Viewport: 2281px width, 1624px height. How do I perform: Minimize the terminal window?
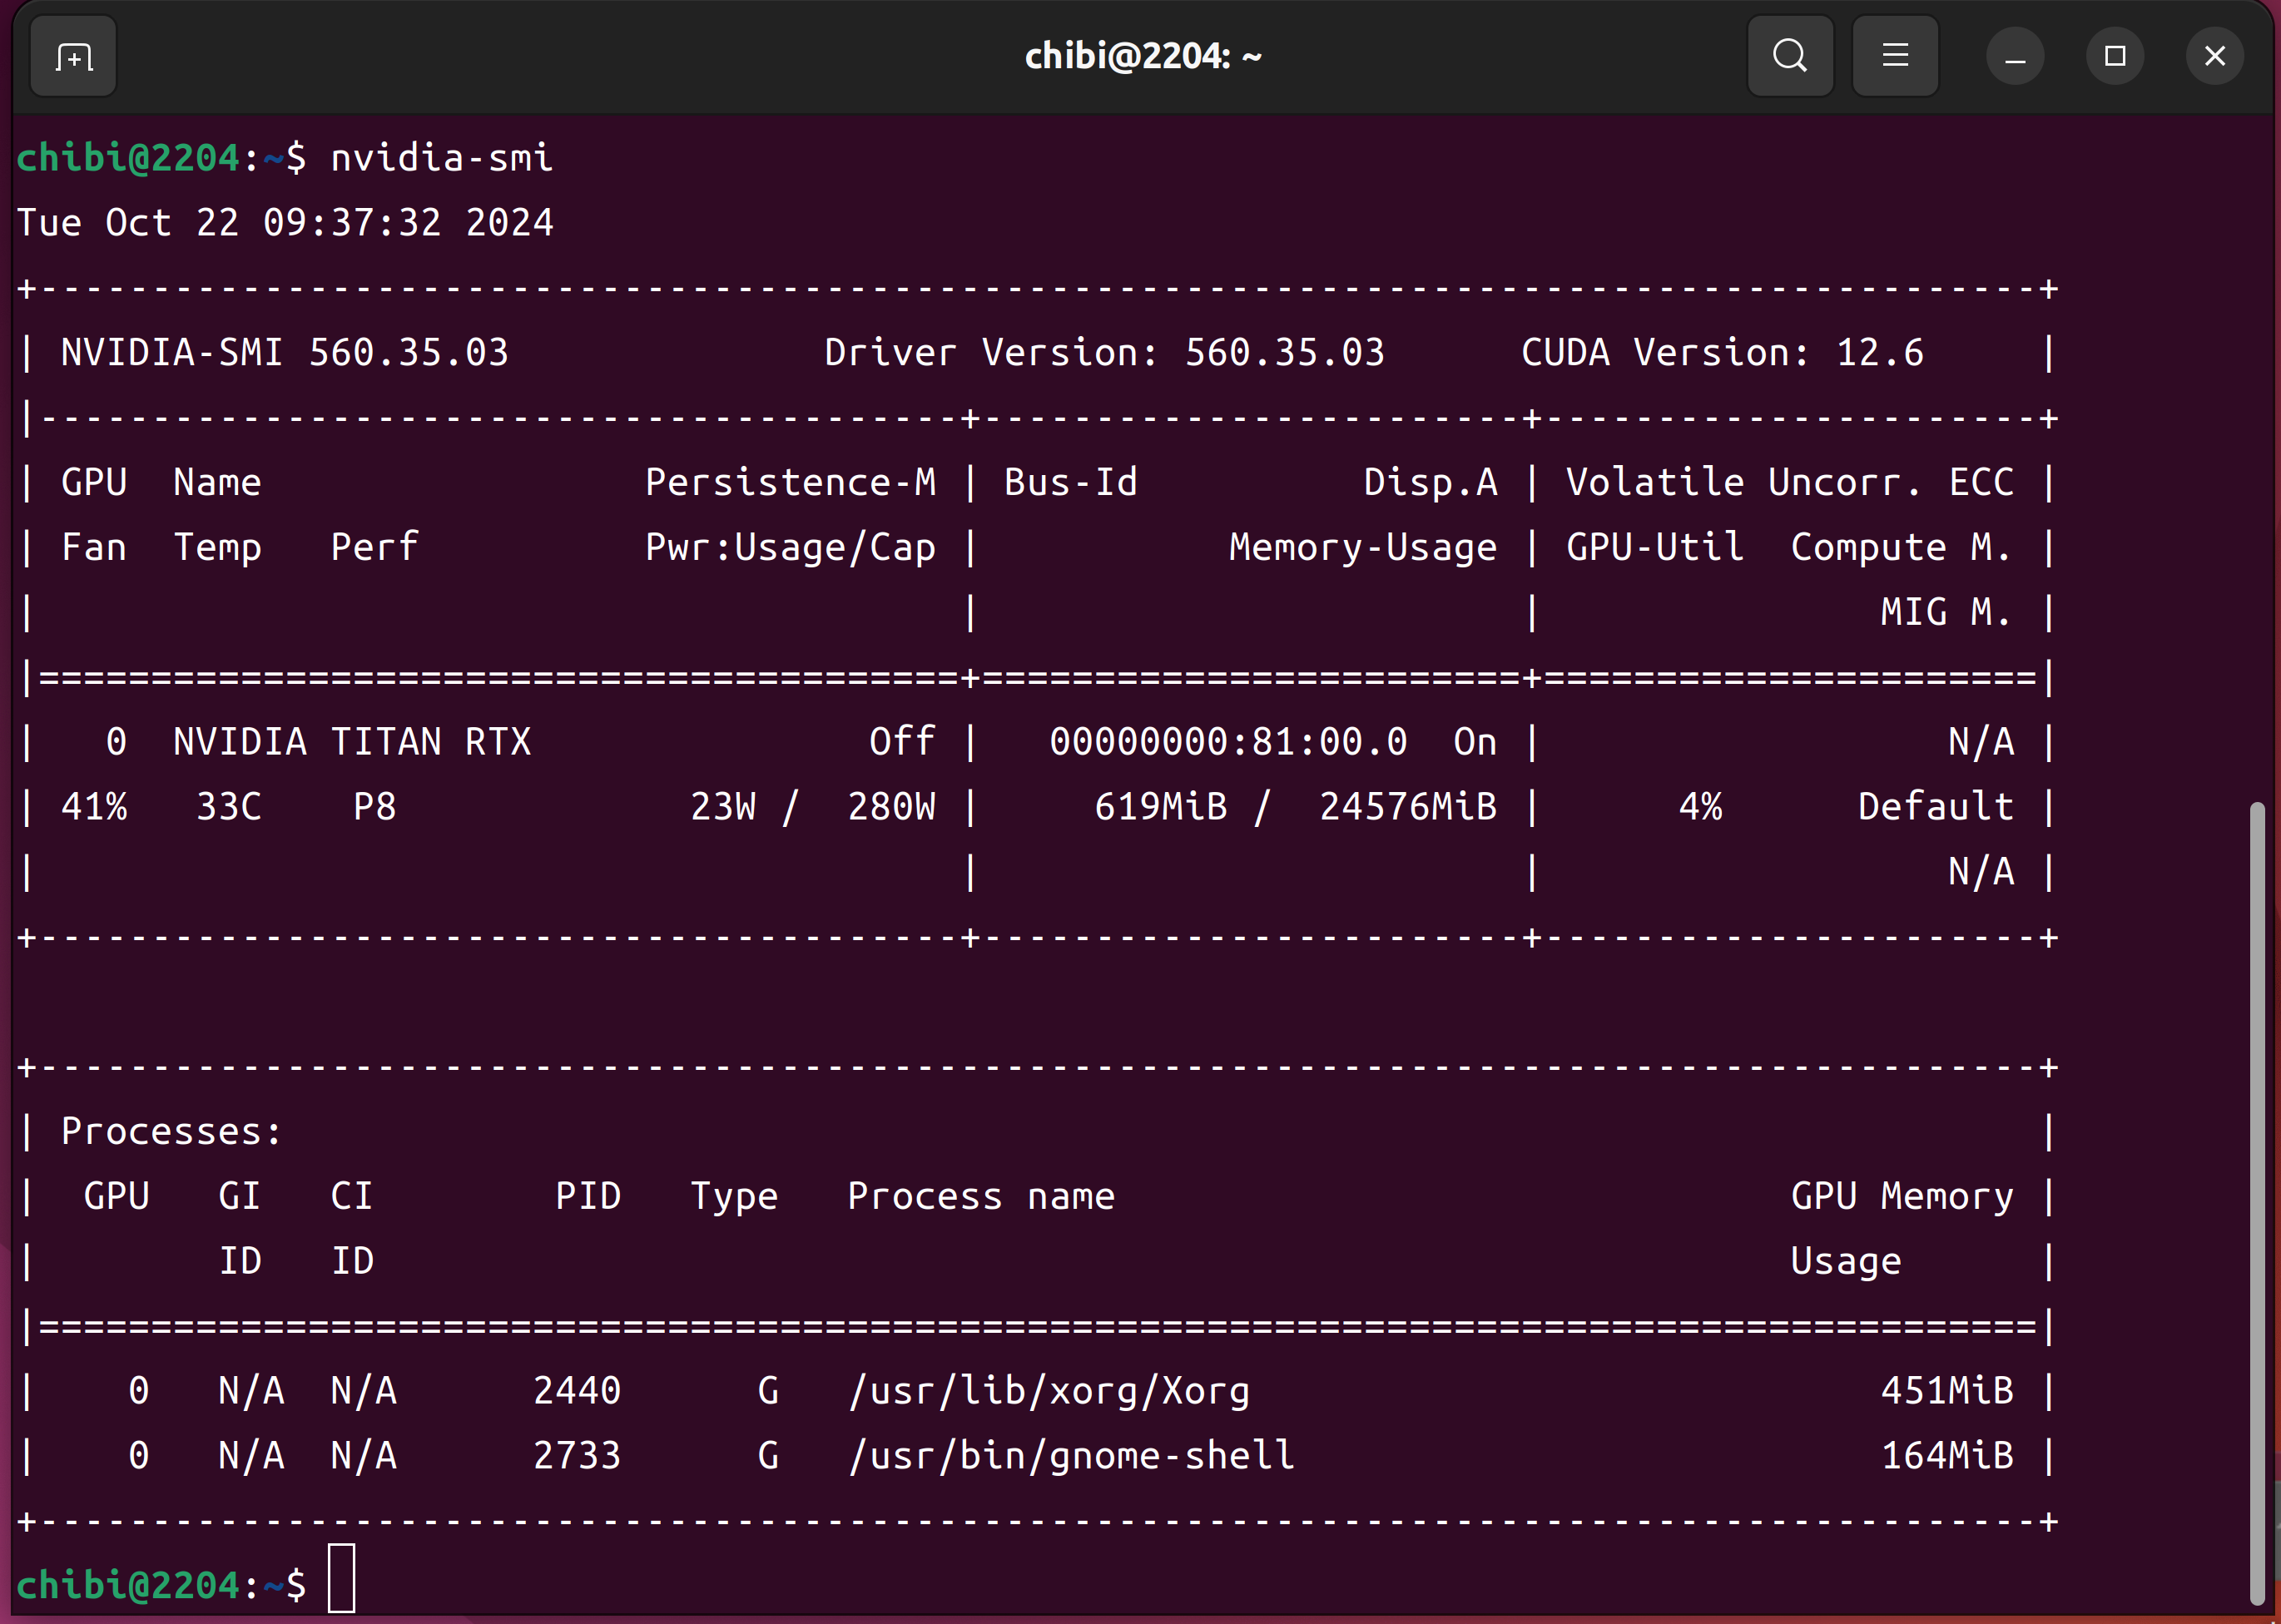point(2015,57)
